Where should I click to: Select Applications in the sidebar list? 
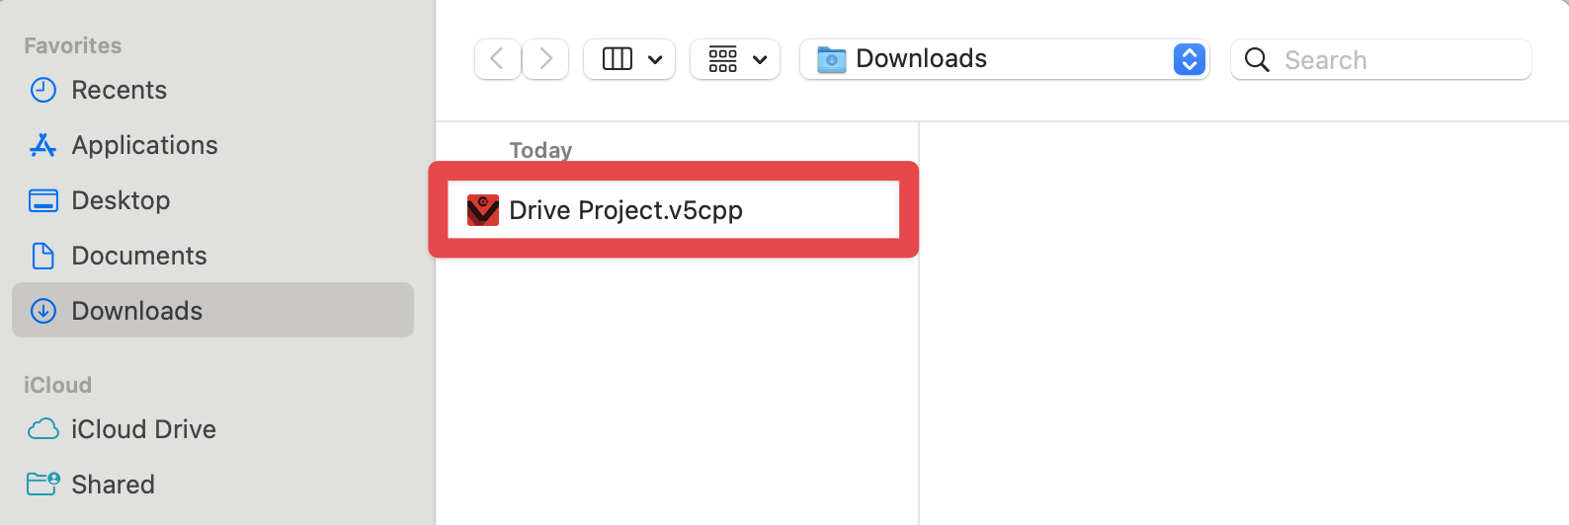coord(144,145)
